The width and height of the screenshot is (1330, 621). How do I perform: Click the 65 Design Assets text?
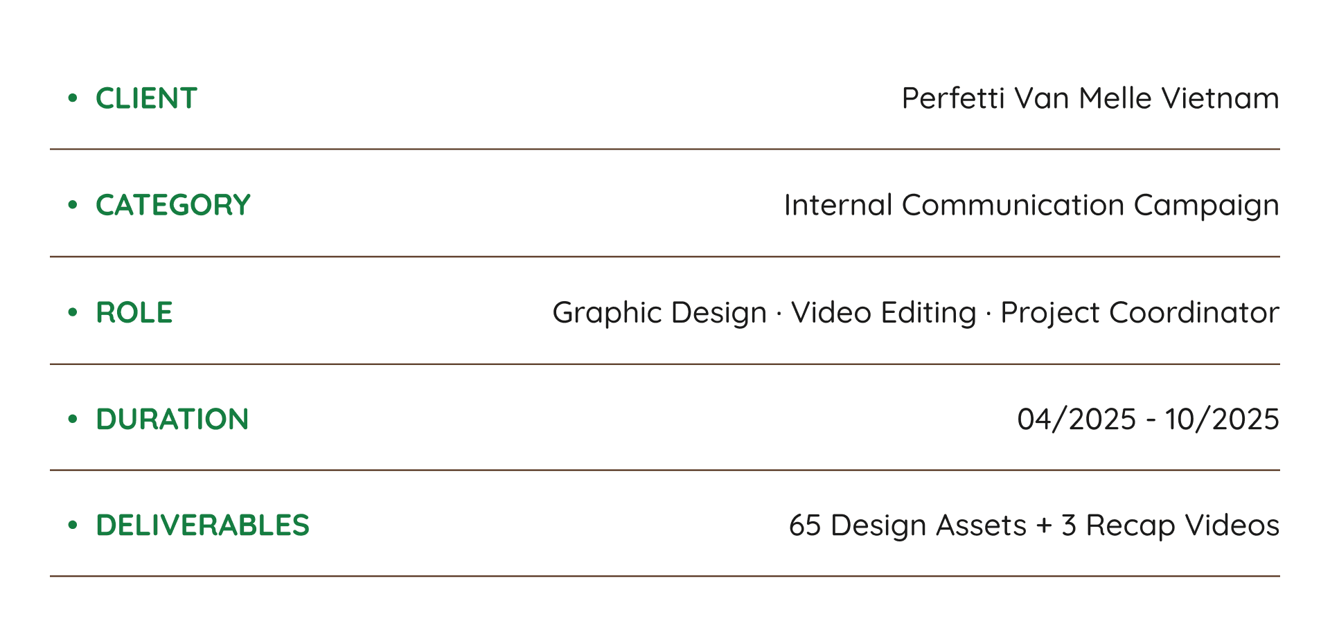[x=907, y=525]
